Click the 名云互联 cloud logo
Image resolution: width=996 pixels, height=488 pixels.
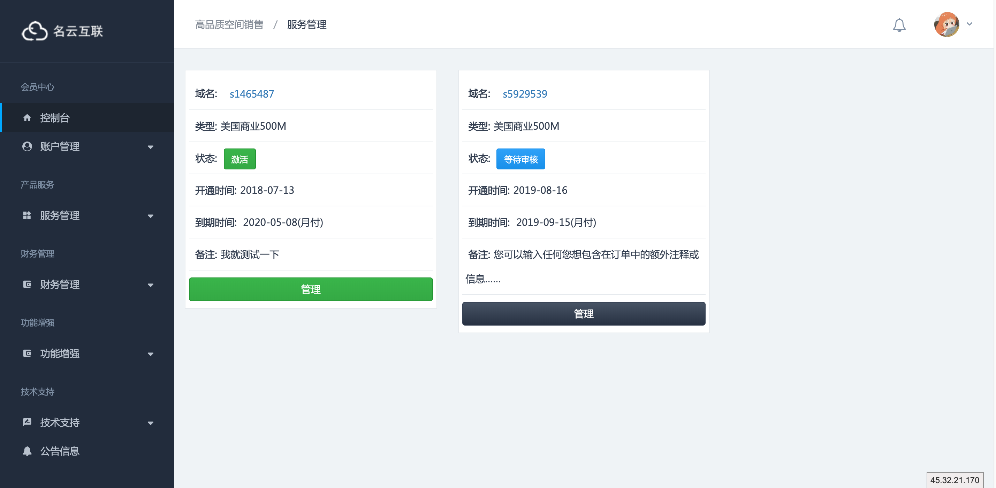pos(35,31)
